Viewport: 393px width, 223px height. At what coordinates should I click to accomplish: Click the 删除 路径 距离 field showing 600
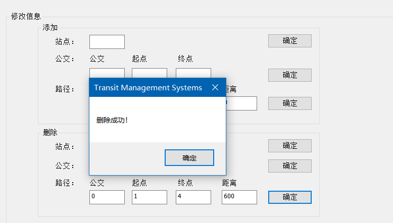point(239,197)
